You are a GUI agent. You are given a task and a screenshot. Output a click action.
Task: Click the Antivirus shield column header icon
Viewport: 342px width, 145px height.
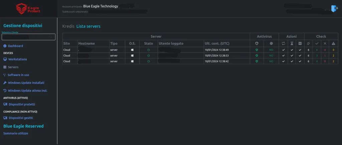(x=257, y=44)
